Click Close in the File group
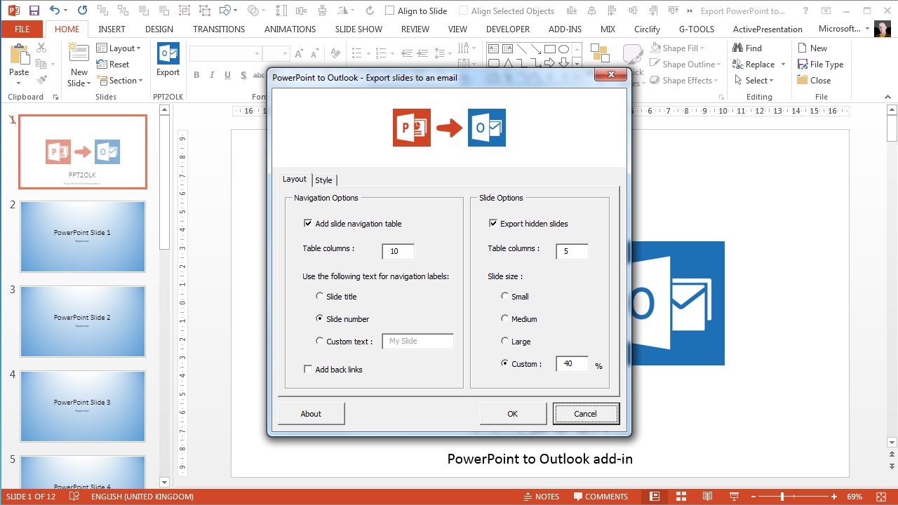This screenshot has width=898, height=505. click(x=814, y=80)
